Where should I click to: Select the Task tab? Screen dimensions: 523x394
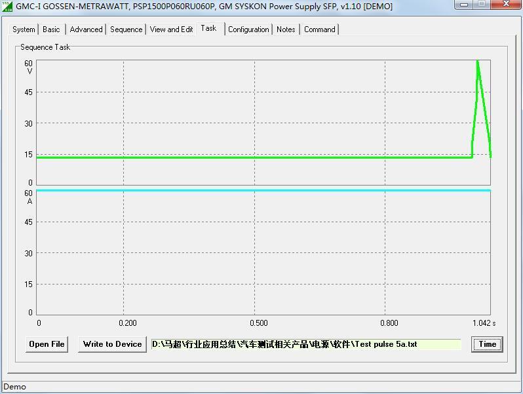209,28
